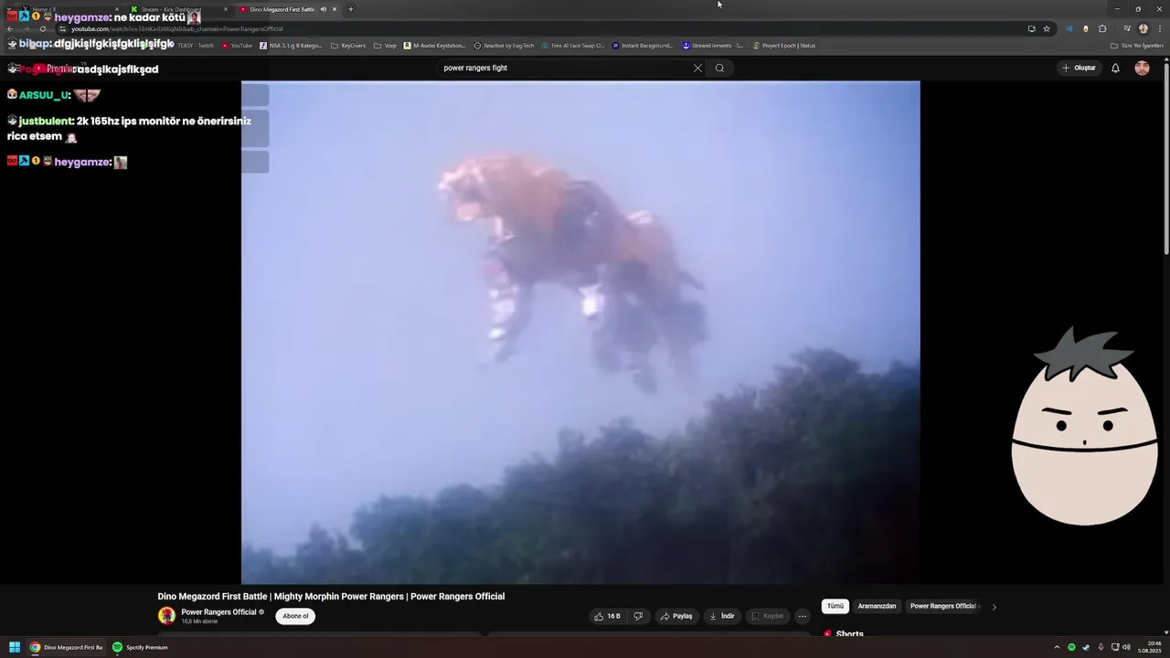Open the Free AI Face Swap bookmark

[573, 45]
